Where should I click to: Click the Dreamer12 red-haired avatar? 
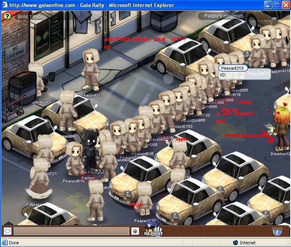[282, 129]
